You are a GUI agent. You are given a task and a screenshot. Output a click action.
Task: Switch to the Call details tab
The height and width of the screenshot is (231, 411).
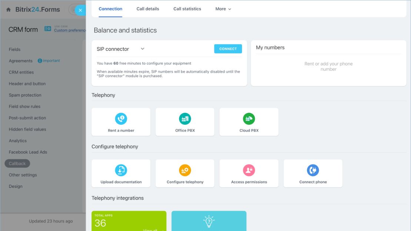tap(148, 9)
